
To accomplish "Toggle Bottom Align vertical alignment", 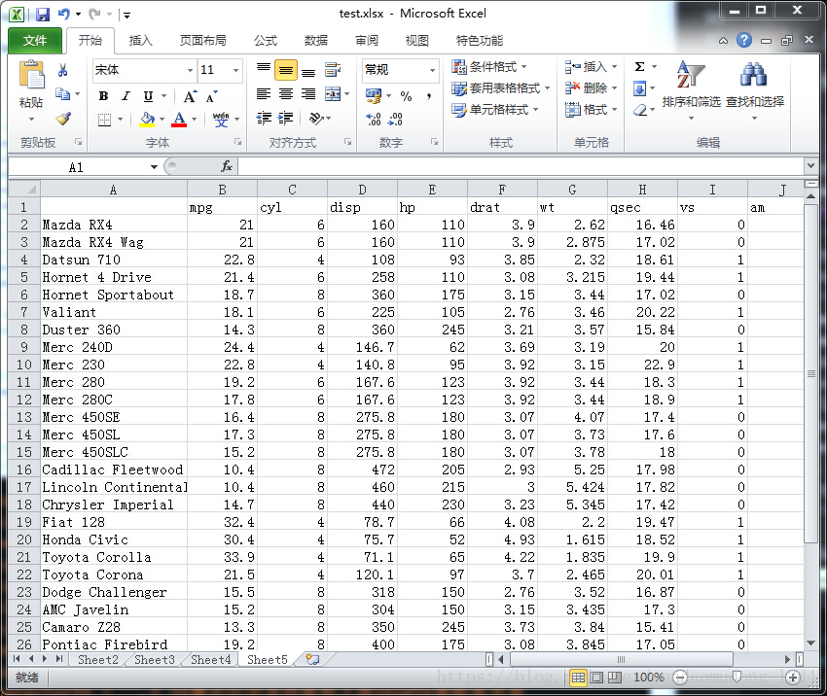I will point(308,70).
